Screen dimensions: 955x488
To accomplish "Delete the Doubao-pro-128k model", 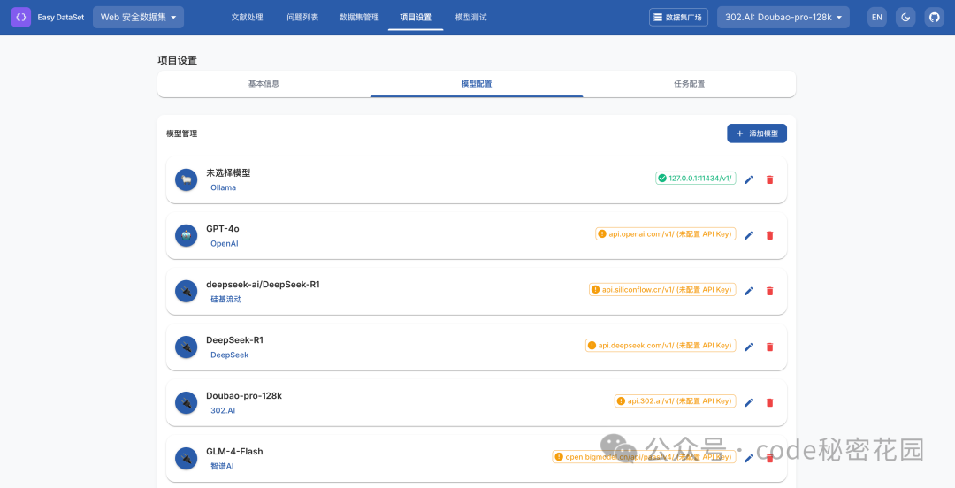I will tap(770, 403).
